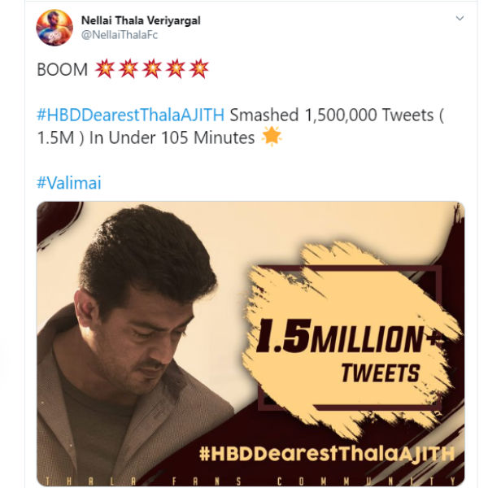The image size is (488, 488).
Task: Click the Nellai Thala Veriyargal profile avatar
Action: [54, 28]
